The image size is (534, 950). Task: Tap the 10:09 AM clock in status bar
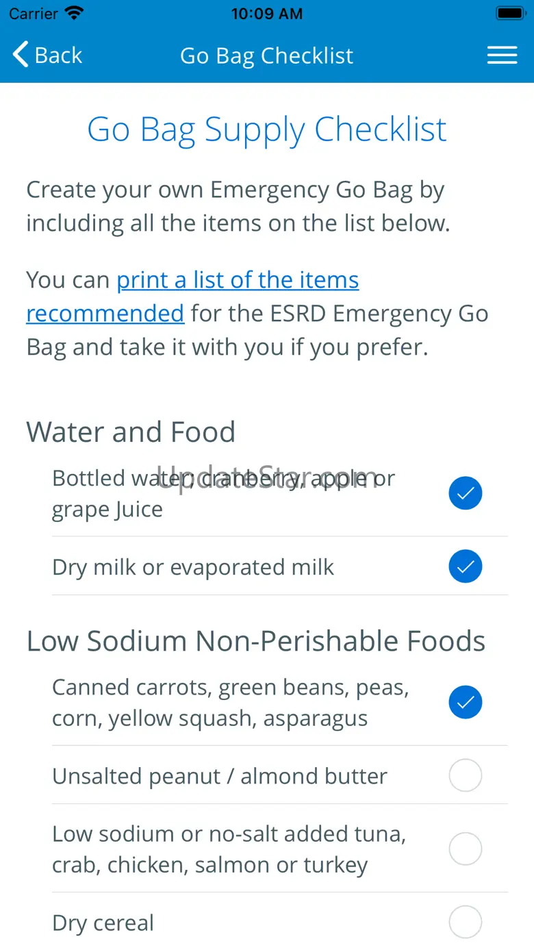(x=266, y=14)
